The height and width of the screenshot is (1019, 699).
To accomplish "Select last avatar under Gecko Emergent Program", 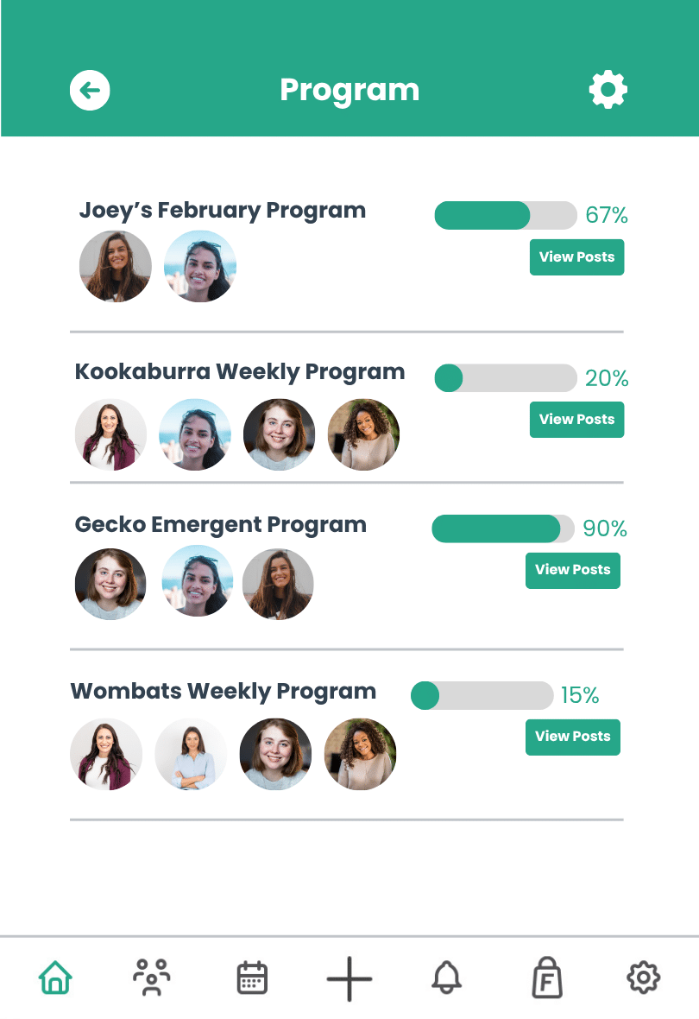I will point(278,585).
